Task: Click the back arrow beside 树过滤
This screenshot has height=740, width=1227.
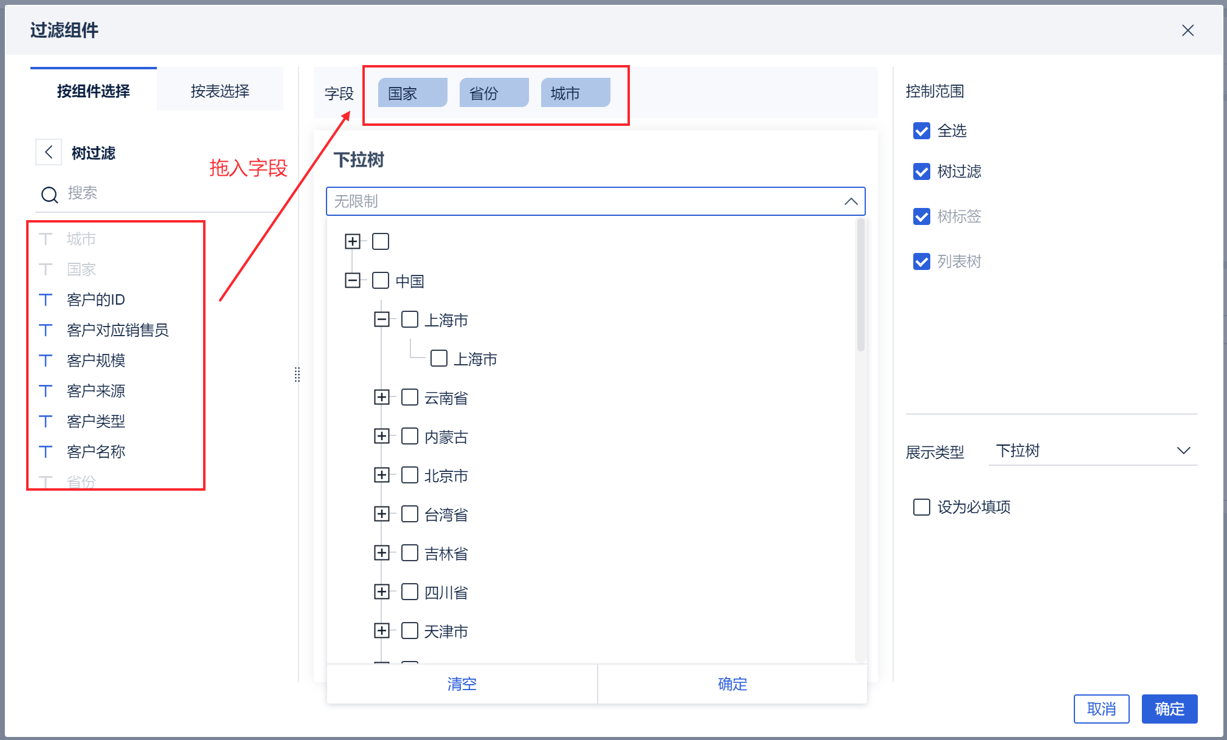Action: click(49, 152)
